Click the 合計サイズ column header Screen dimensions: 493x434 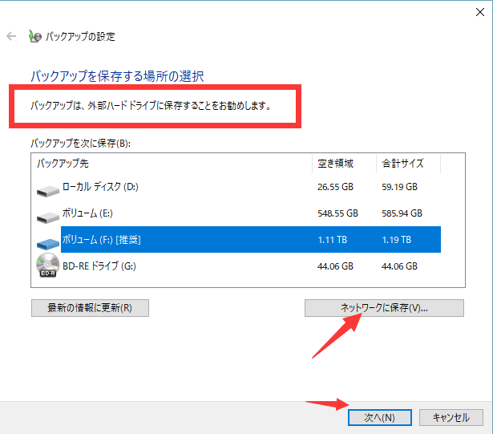[x=408, y=164]
